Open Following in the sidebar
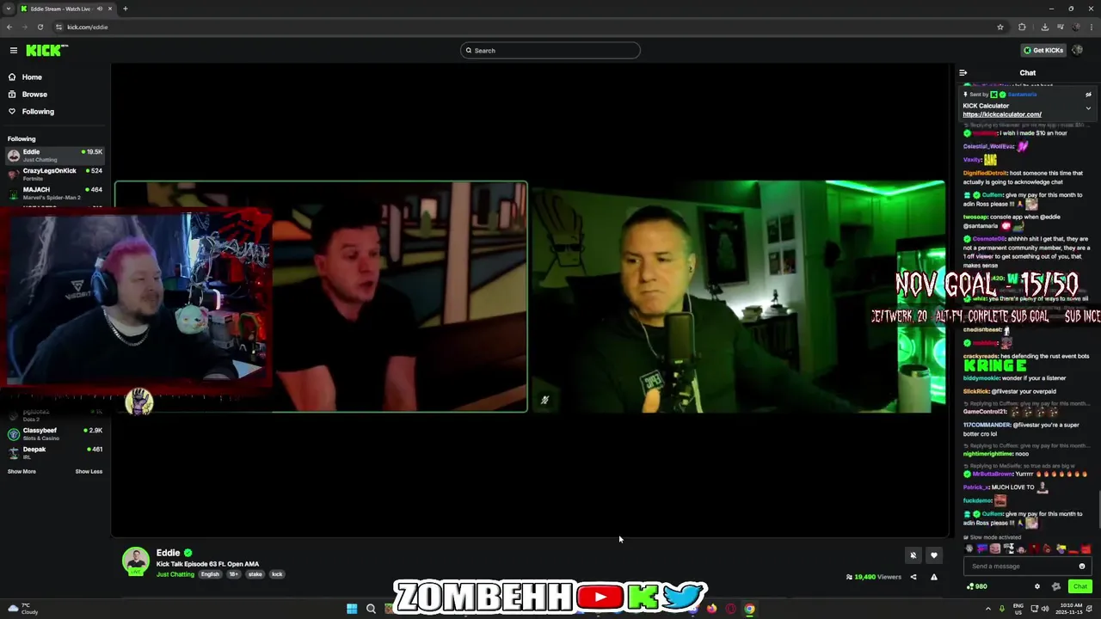Image resolution: width=1101 pixels, height=619 pixels. point(38,112)
